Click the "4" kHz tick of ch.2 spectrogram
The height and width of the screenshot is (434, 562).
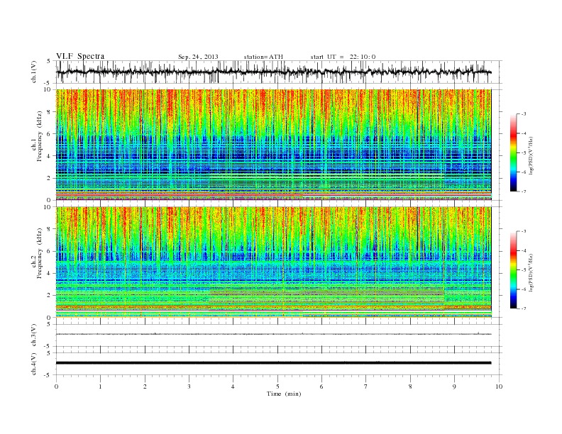(x=50, y=273)
